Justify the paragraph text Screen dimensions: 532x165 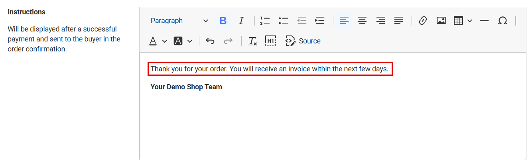point(399,21)
